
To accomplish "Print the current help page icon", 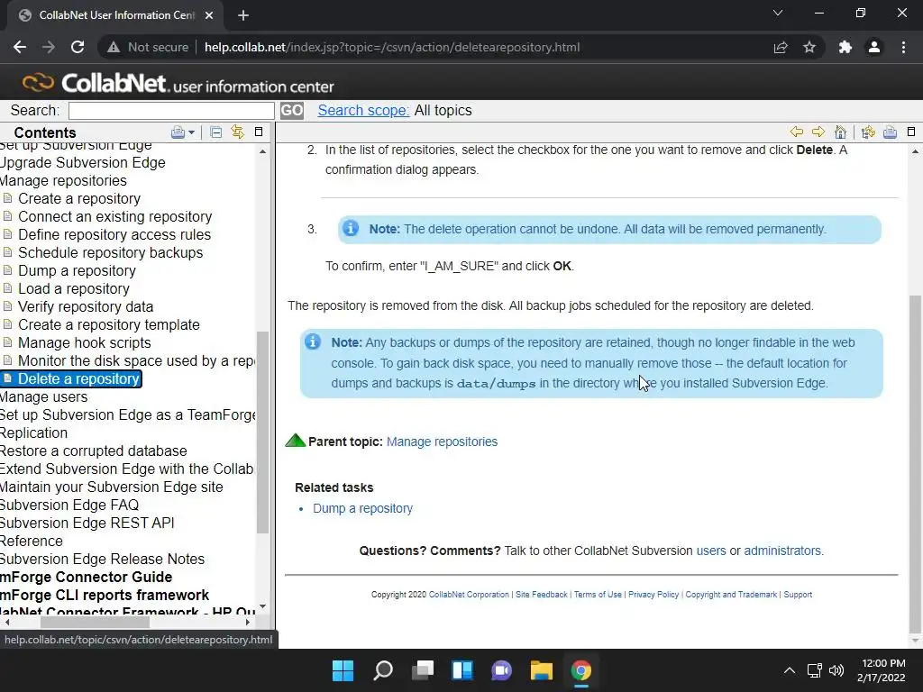I will 890,132.
